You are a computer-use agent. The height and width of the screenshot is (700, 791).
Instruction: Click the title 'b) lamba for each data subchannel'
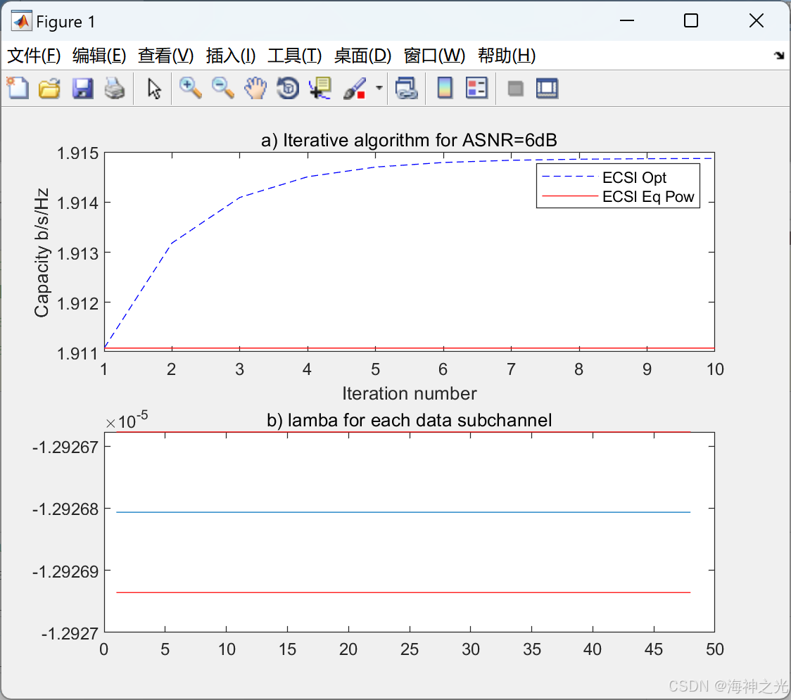(409, 420)
